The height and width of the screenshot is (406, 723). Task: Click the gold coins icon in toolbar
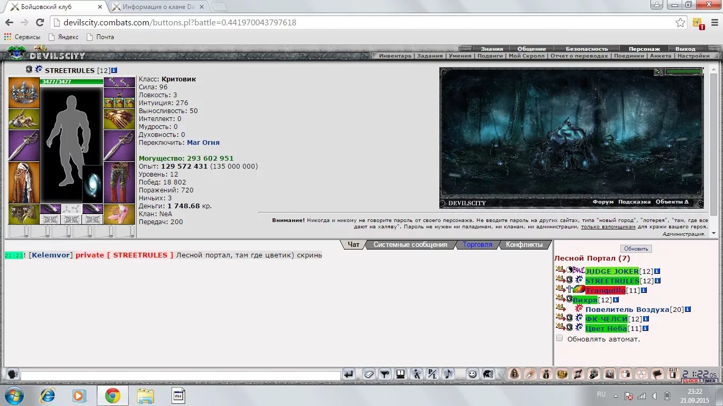562,374
